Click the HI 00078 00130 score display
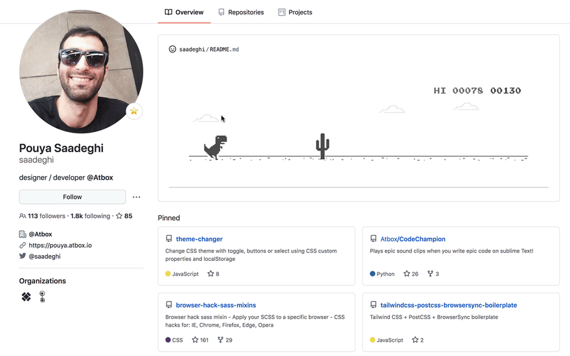Viewport: 570px width, 356px height. click(x=477, y=91)
